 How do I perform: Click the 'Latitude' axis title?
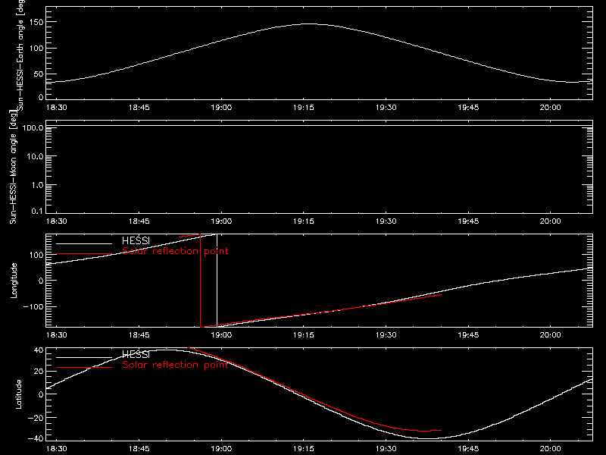tap(18, 394)
